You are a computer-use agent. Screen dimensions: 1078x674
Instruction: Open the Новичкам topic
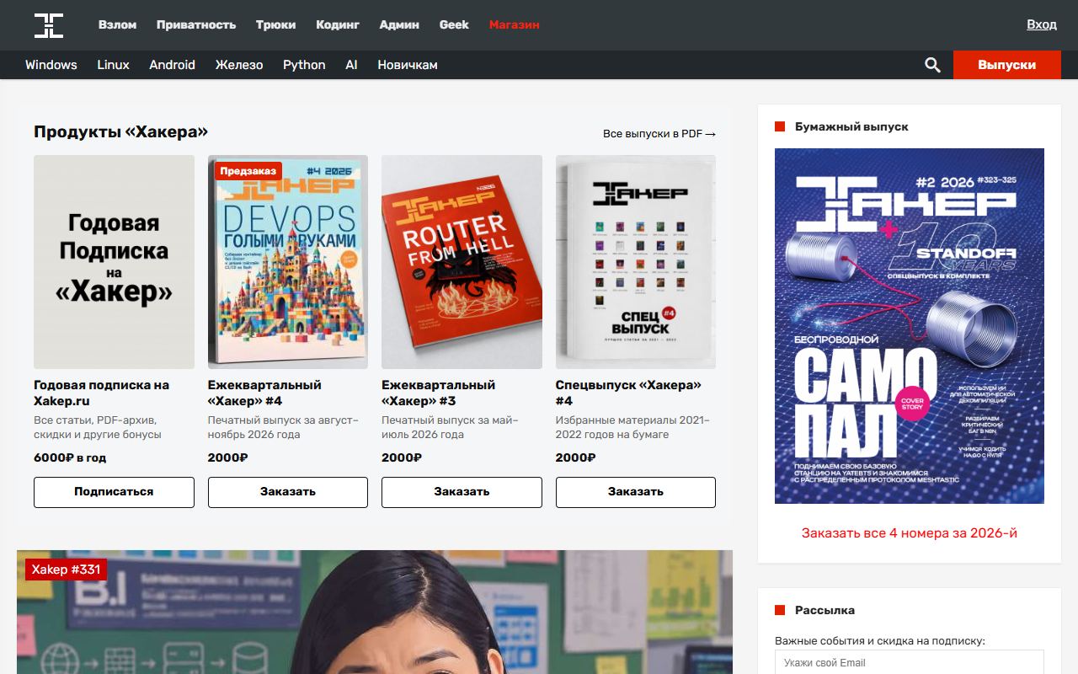coord(408,65)
